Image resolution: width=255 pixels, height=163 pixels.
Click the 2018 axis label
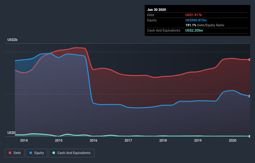point(163,140)
